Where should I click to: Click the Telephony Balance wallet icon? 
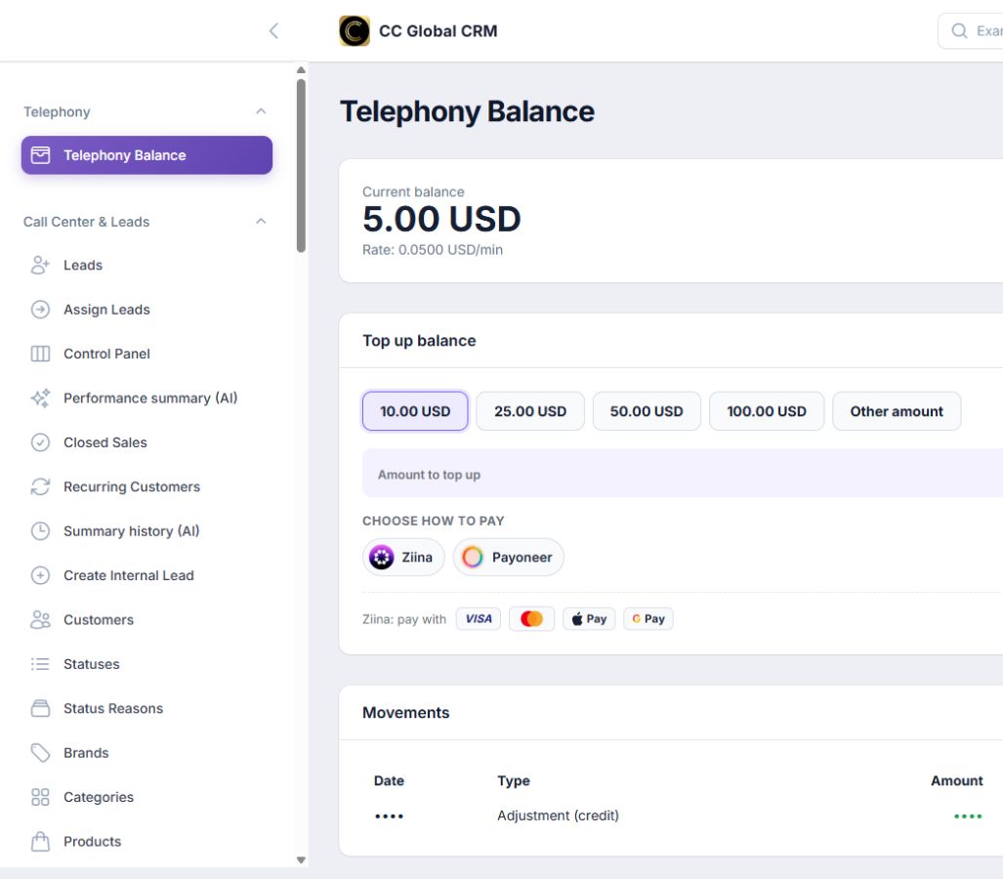point(40,155)
